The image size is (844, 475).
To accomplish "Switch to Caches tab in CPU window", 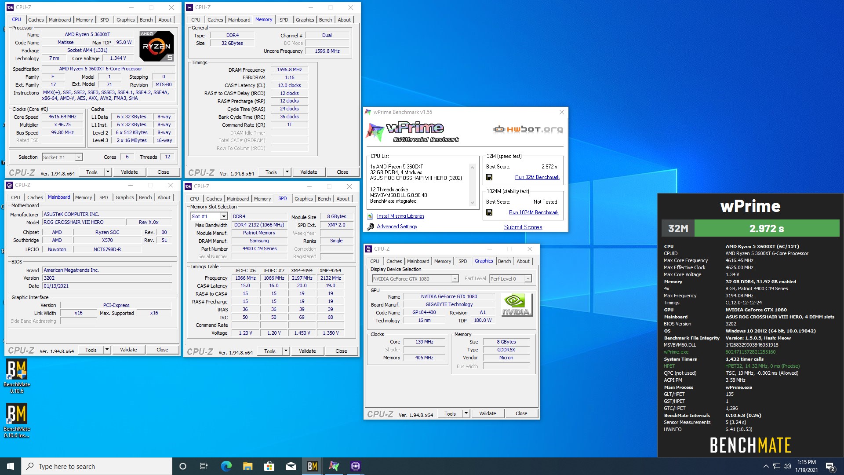I will 36,20.
